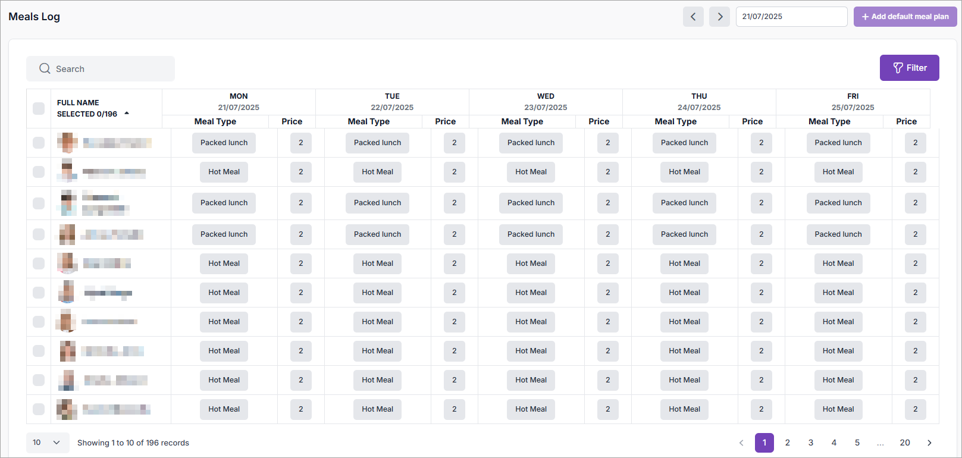Check the first row's checkbox

(39, 143)
